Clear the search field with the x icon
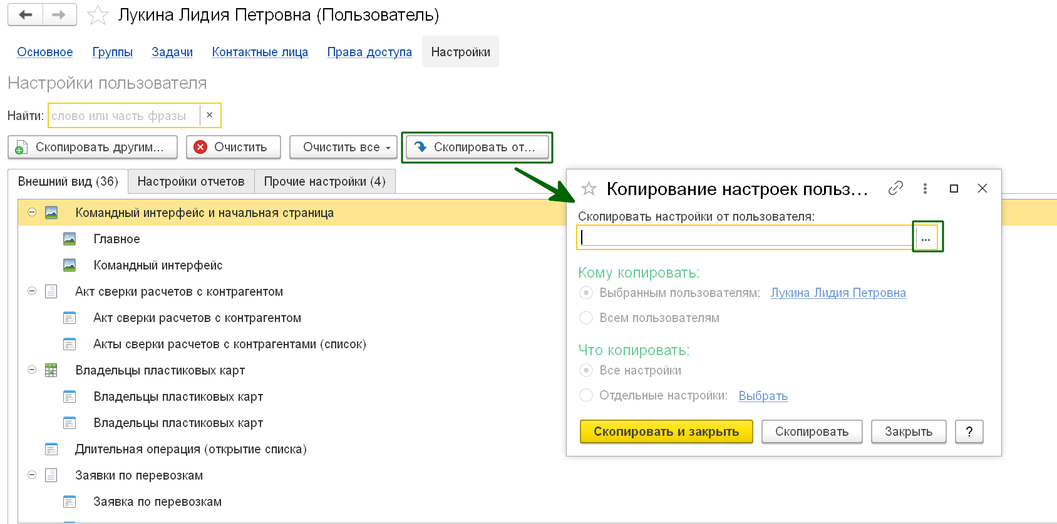The width and height of the screenshot is (1057, 524). [210, 115]
